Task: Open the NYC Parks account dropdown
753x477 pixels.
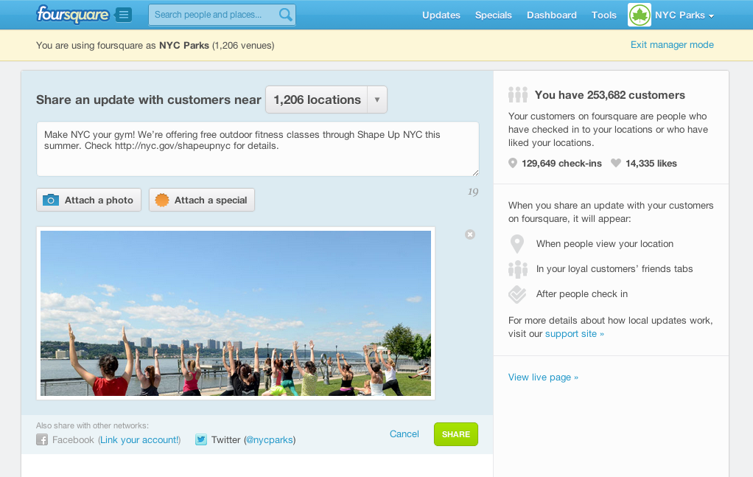Action: [x=684, y=15]
